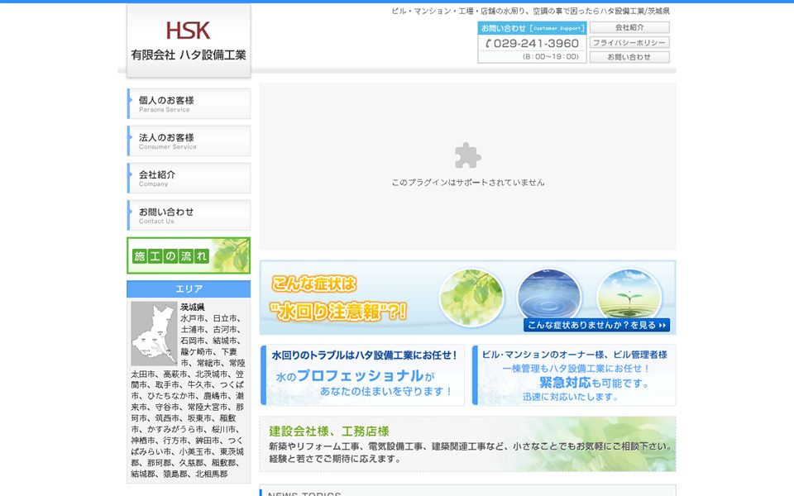Click the (8:00~19:00) hours text
The image size is (794, 496).
pyautogui.click(x=551, y=57)
